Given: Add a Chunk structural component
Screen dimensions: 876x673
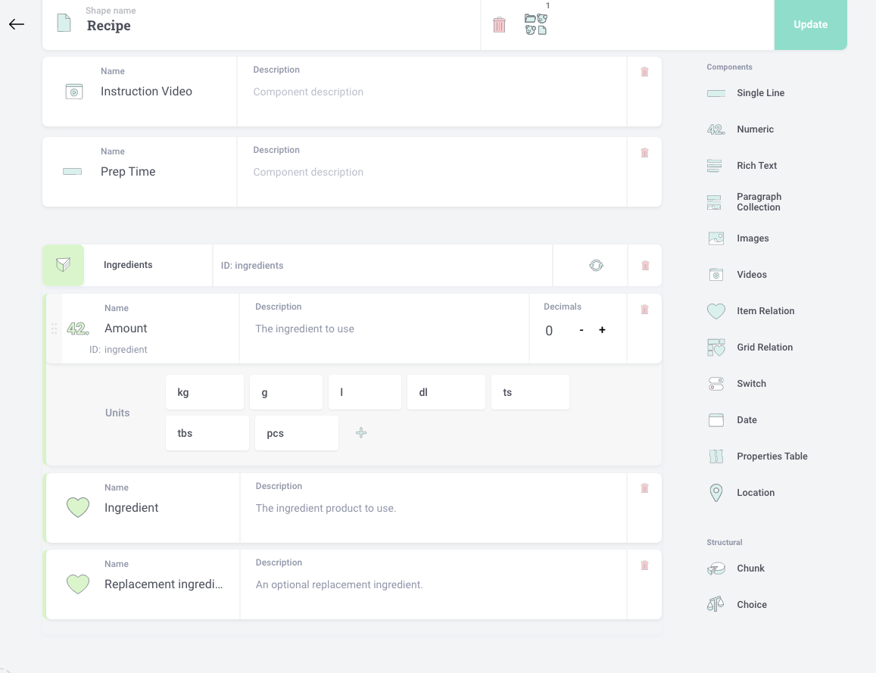Looking at the screenshot, I should pyautogui.click(x=736, y=569).
